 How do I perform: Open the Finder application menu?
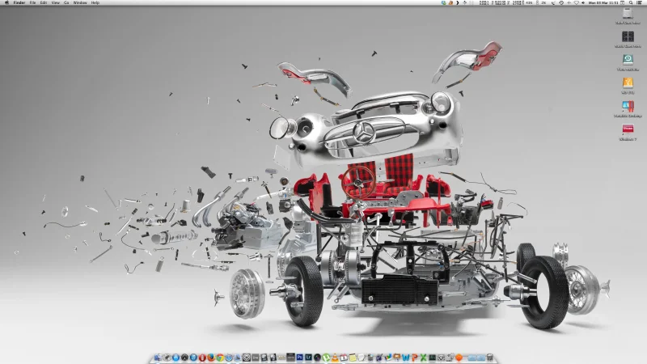point(19,2)
